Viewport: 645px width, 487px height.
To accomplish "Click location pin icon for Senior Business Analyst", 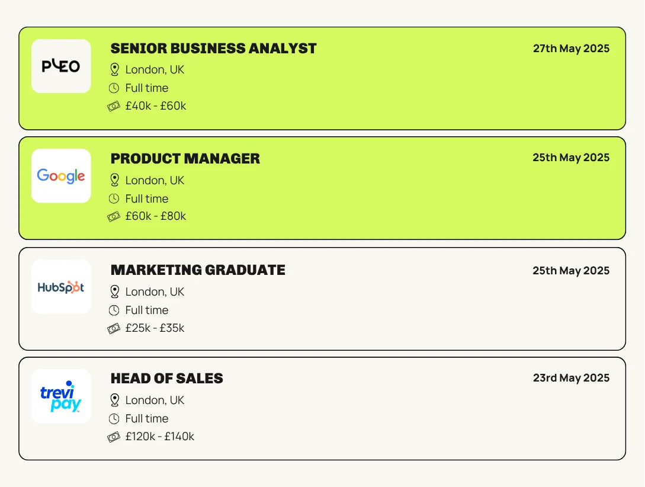I will [115, 70].
